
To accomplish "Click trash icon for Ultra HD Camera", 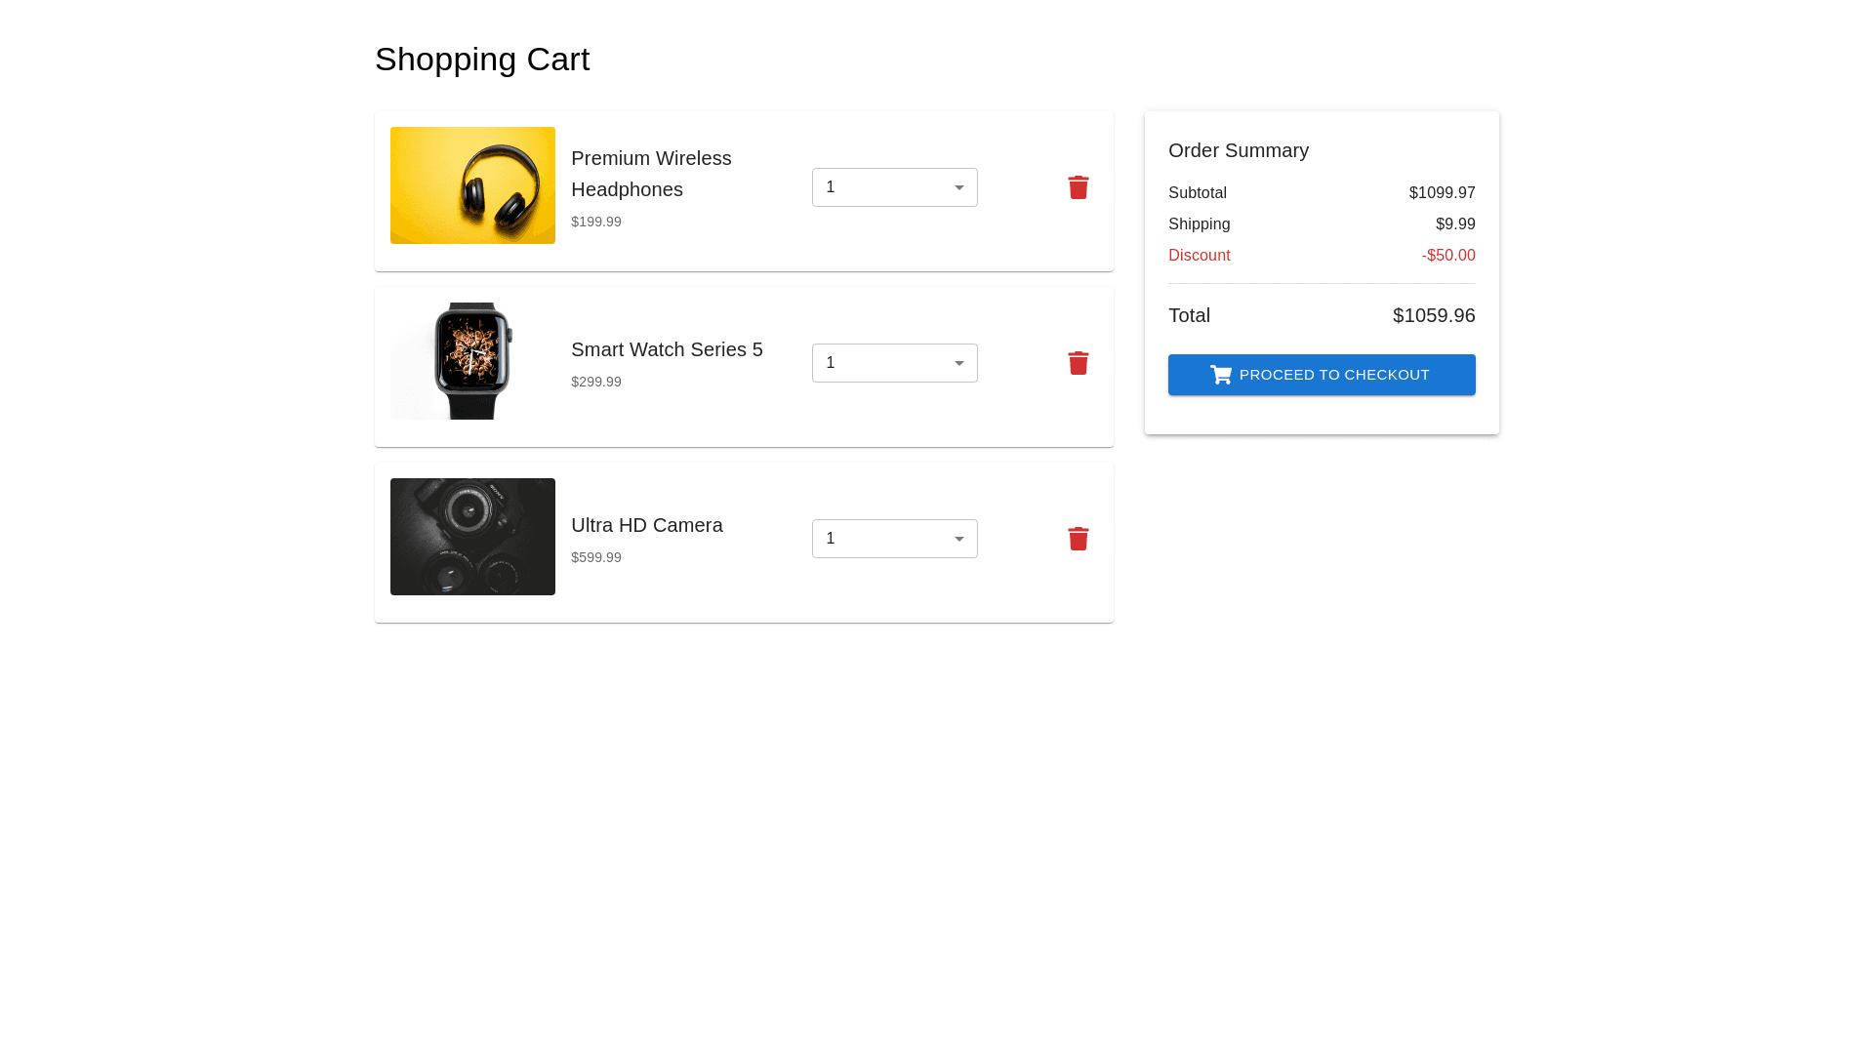I will click(x=1078, y=539).
